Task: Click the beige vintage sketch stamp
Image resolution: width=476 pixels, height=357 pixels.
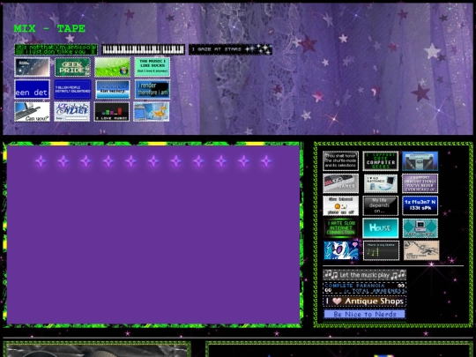Action: coord(421,250)
